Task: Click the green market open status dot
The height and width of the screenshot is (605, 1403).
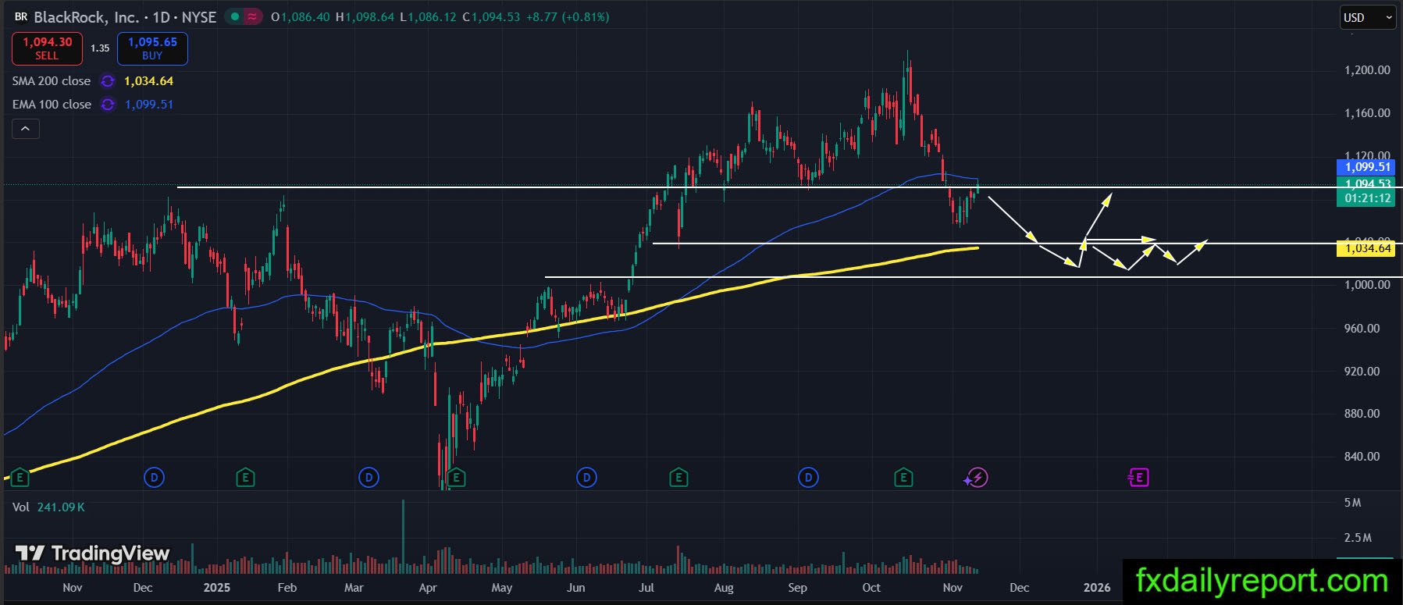Action: tap(234, 16)
